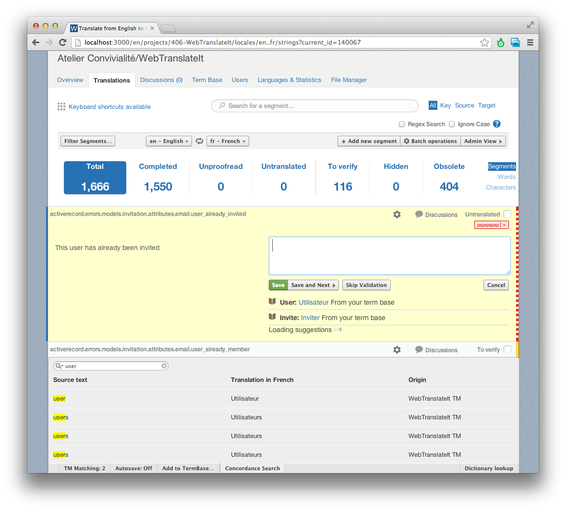The width and height of the screenshot is (566, 511).
Task: Swap source and target languages icon
Action: pyautogui.click(x=199, y=141)
